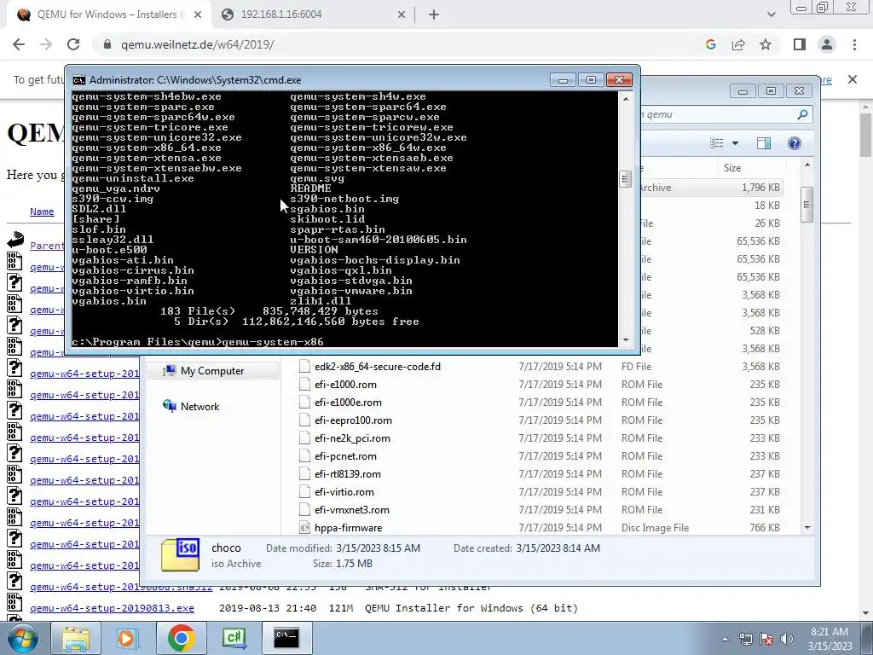Screen dimensions: 873x655
Task: Open qemu-w64-setup-20190813.exe link
Action: (112, 607)
